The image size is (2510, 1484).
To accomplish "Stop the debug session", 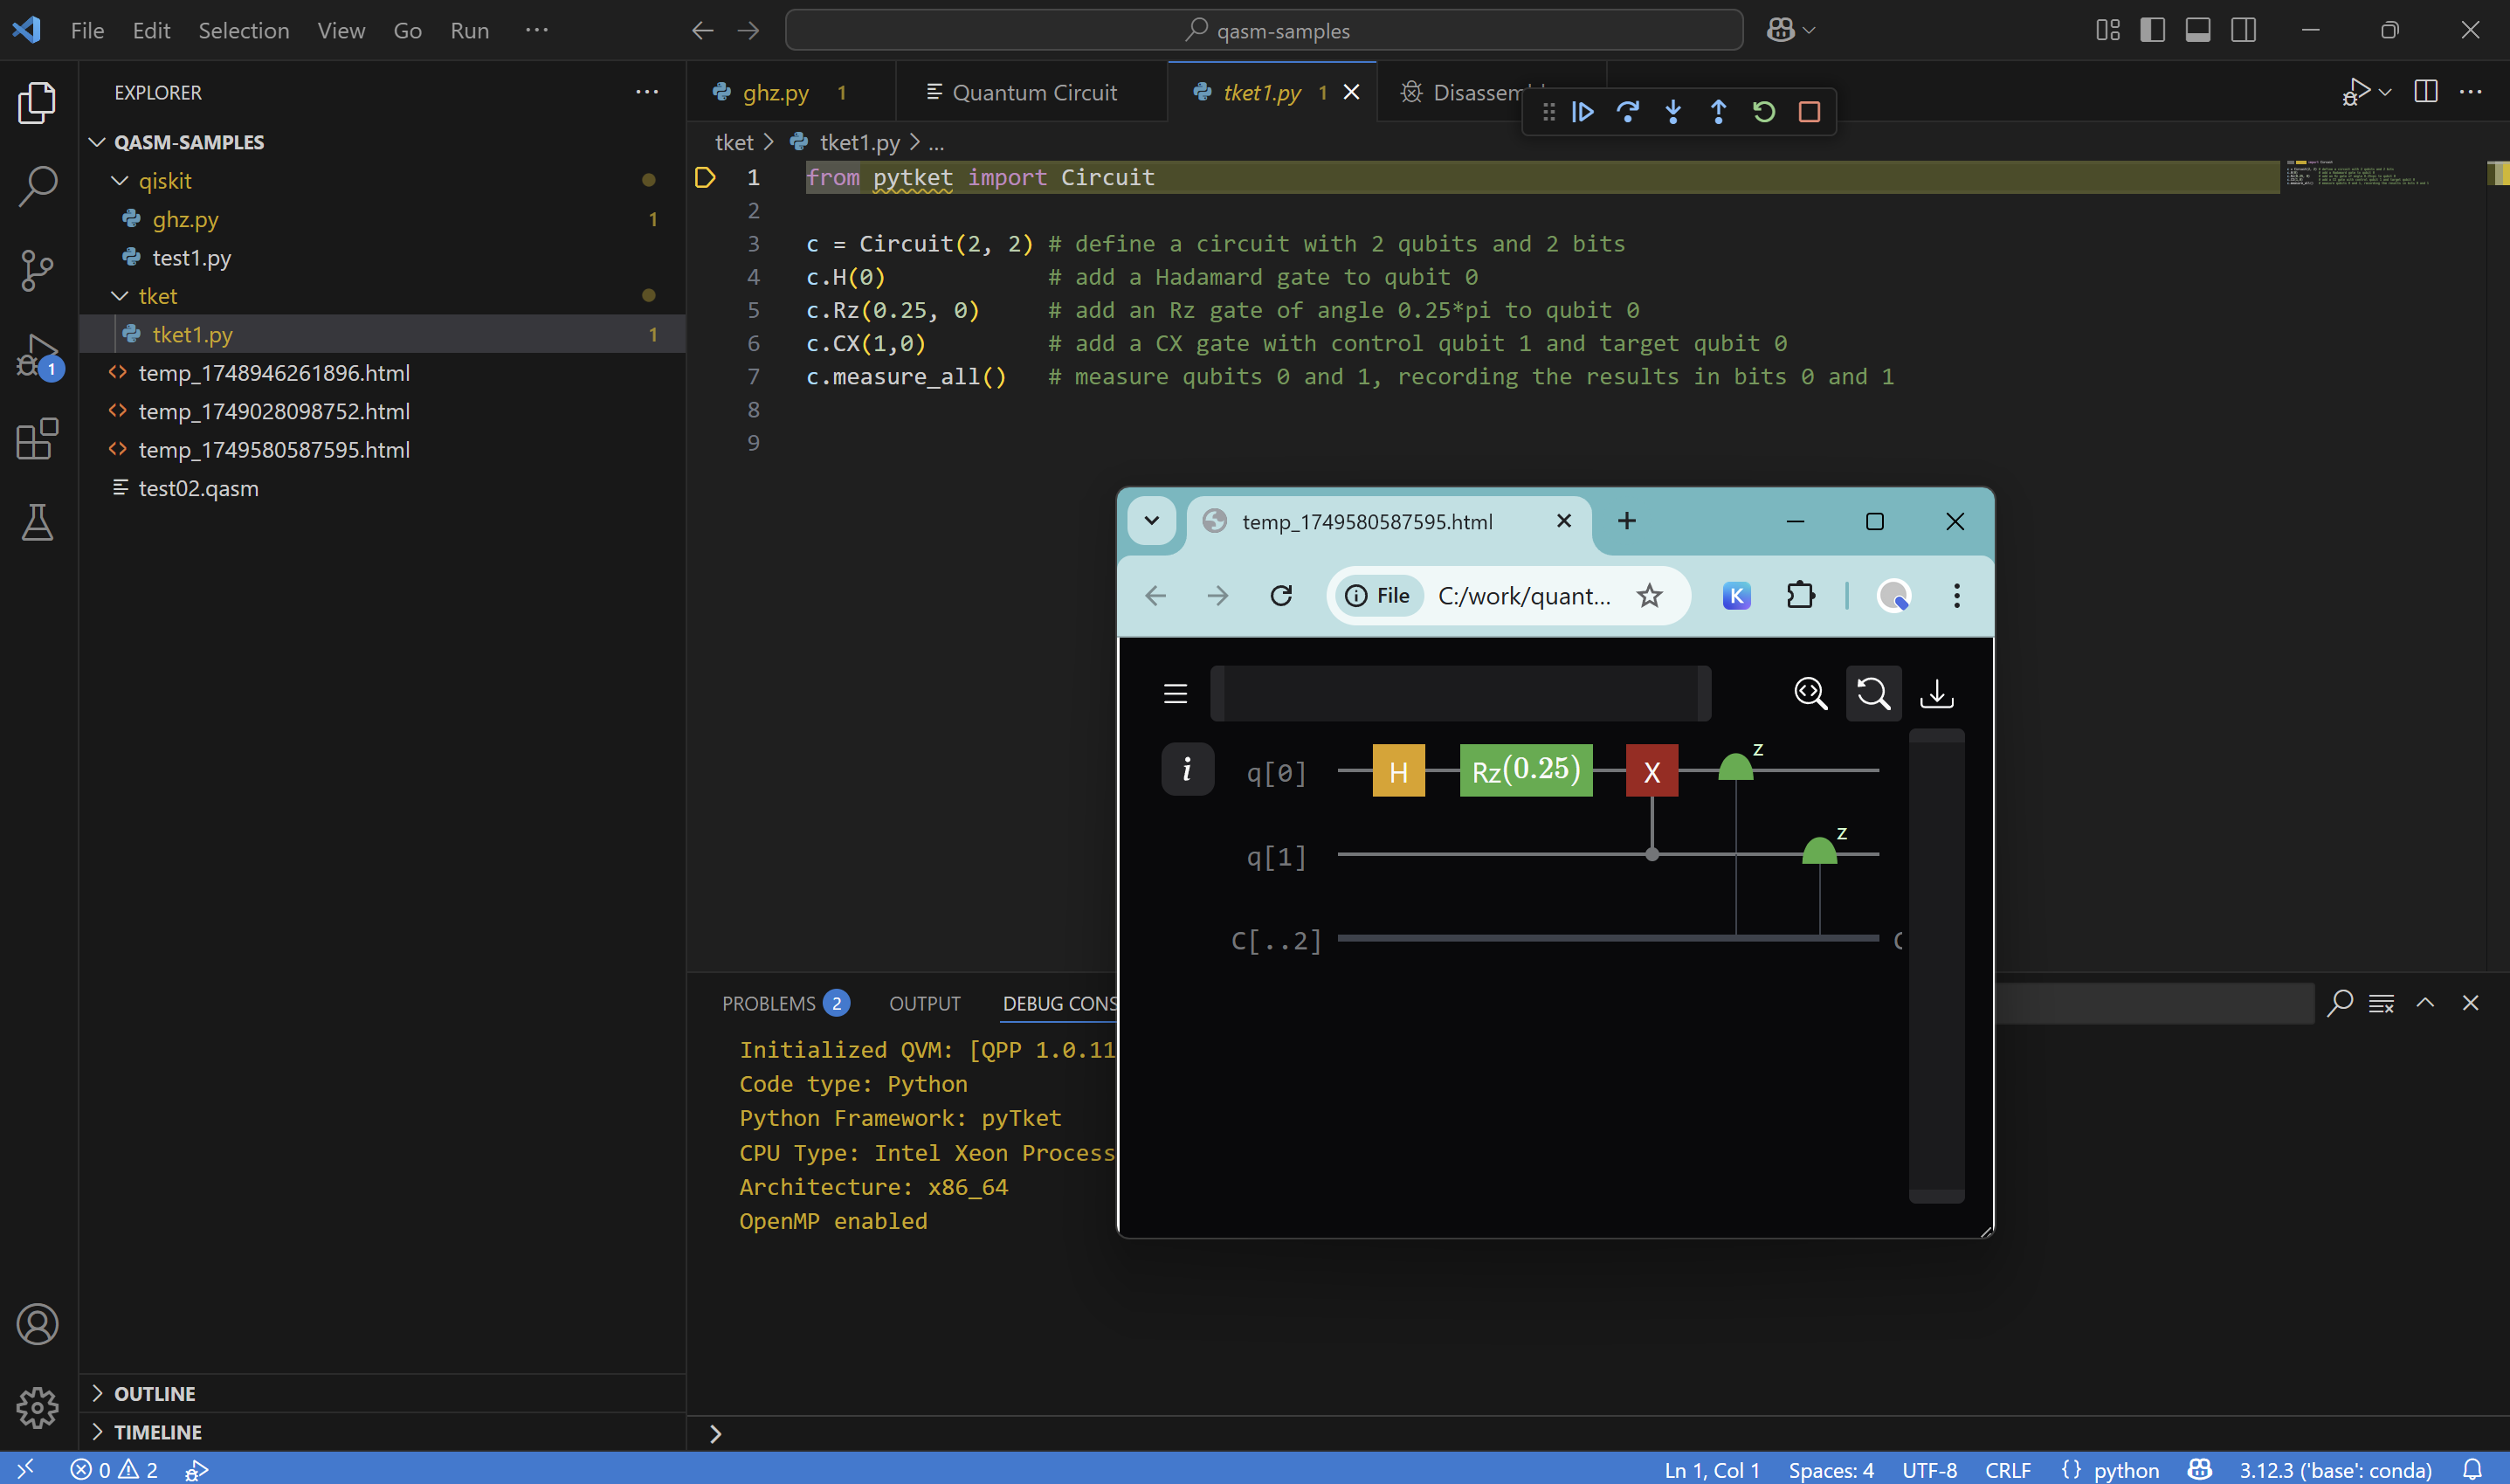I will [1809, 112].
